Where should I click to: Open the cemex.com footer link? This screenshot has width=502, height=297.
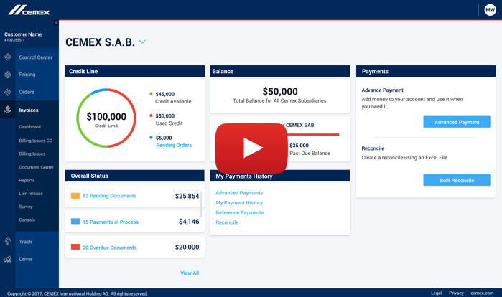coord(482,293)
